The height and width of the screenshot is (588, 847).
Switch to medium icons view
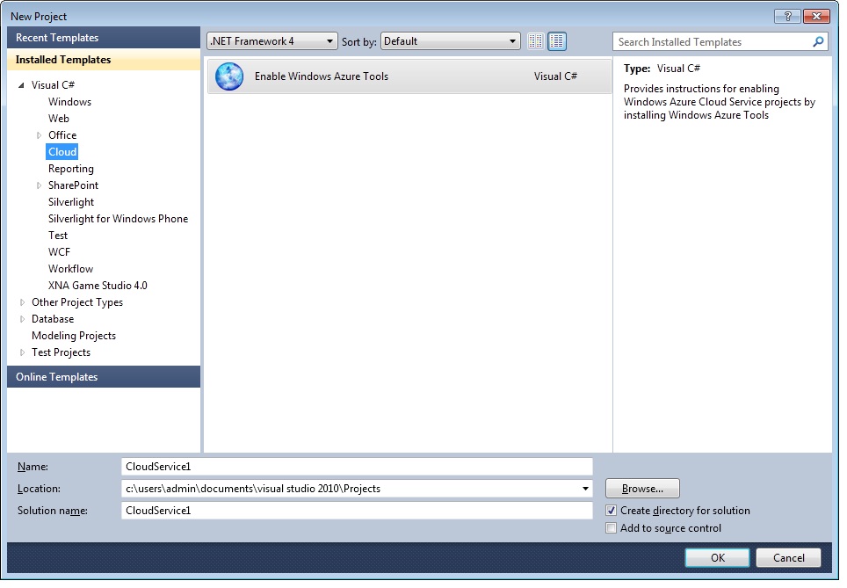[557, 41]
